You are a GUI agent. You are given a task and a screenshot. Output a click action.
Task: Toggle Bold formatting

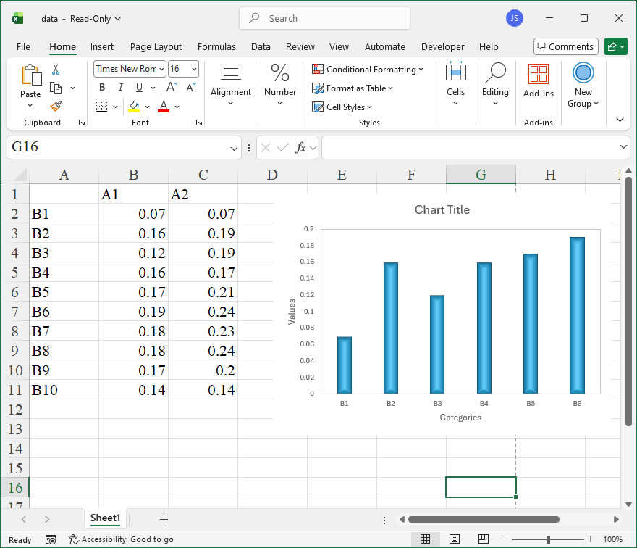click(x=102, y=88)
